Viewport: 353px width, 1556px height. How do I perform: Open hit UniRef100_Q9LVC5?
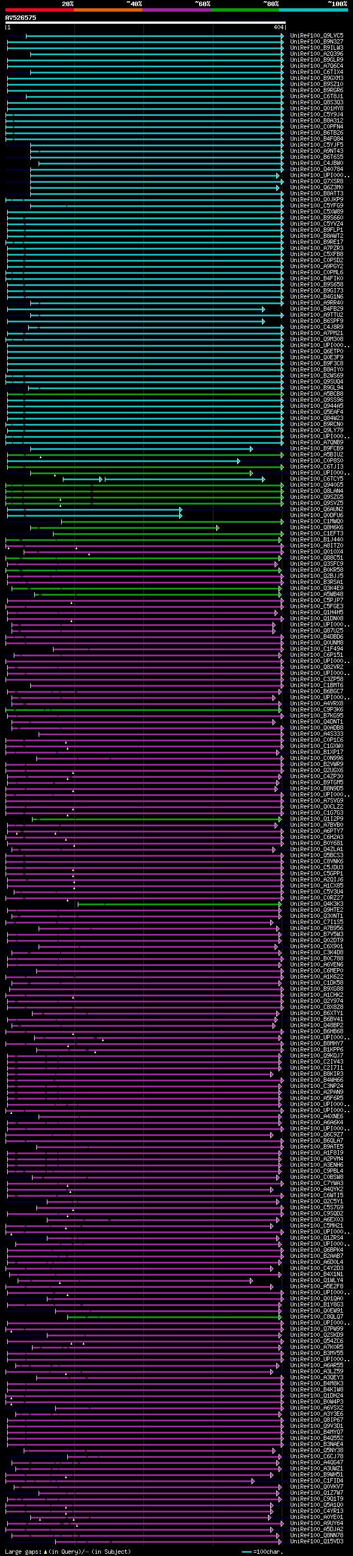pyautogui.click(x=317, y=36)
